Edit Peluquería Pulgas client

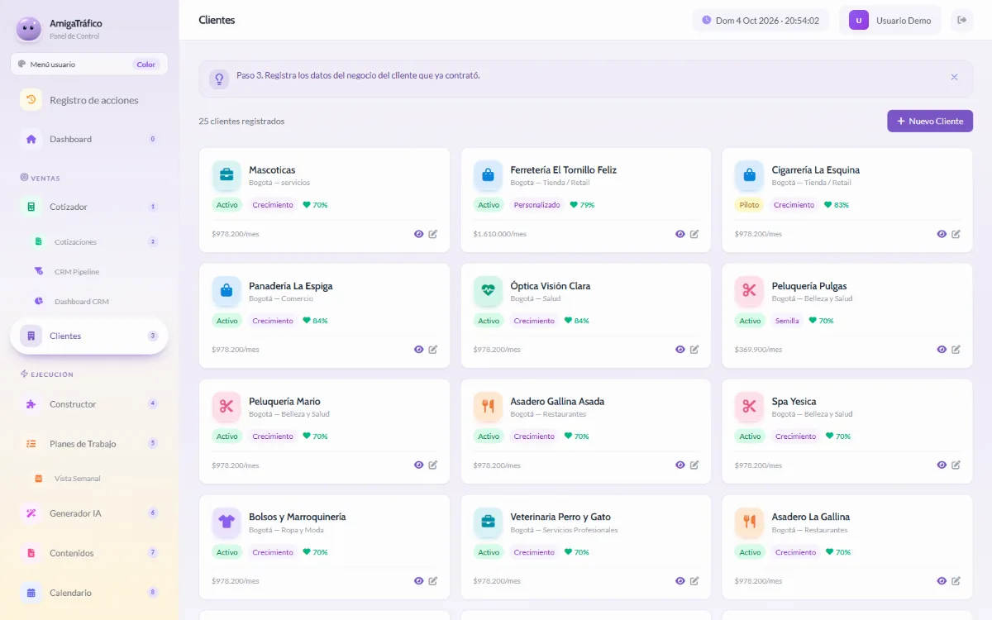[x=956, y=350]
